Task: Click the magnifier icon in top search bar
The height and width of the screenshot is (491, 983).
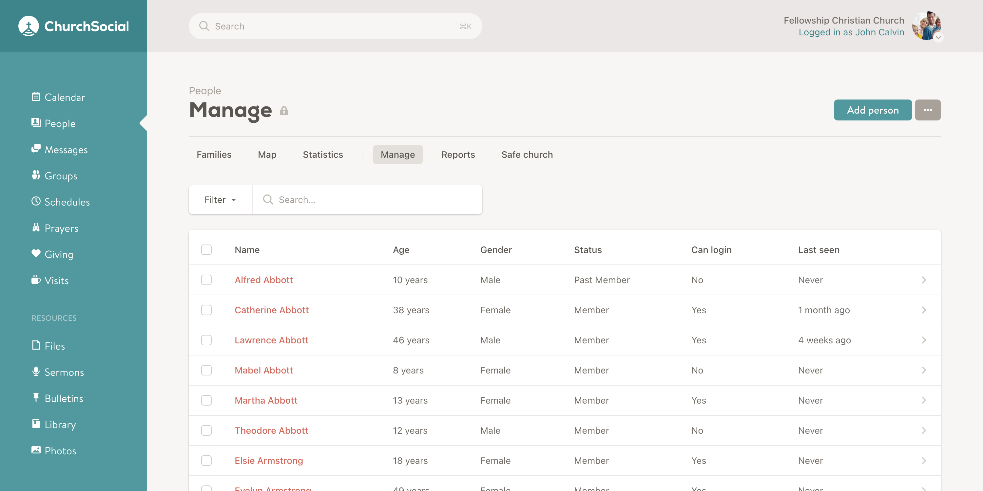Action: 204,26
